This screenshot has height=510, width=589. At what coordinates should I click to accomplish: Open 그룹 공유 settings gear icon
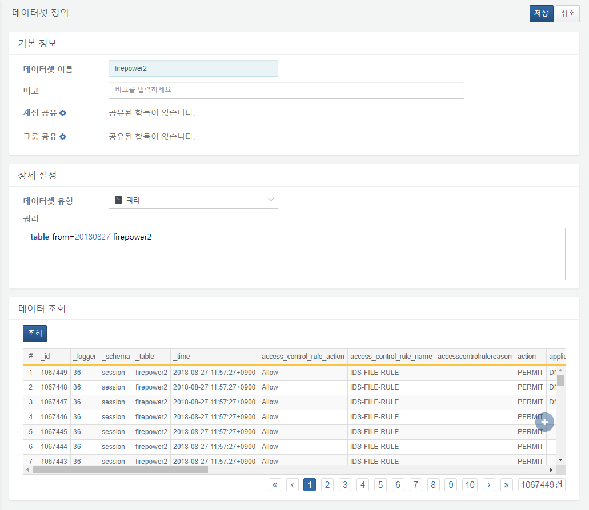[63, 137]
